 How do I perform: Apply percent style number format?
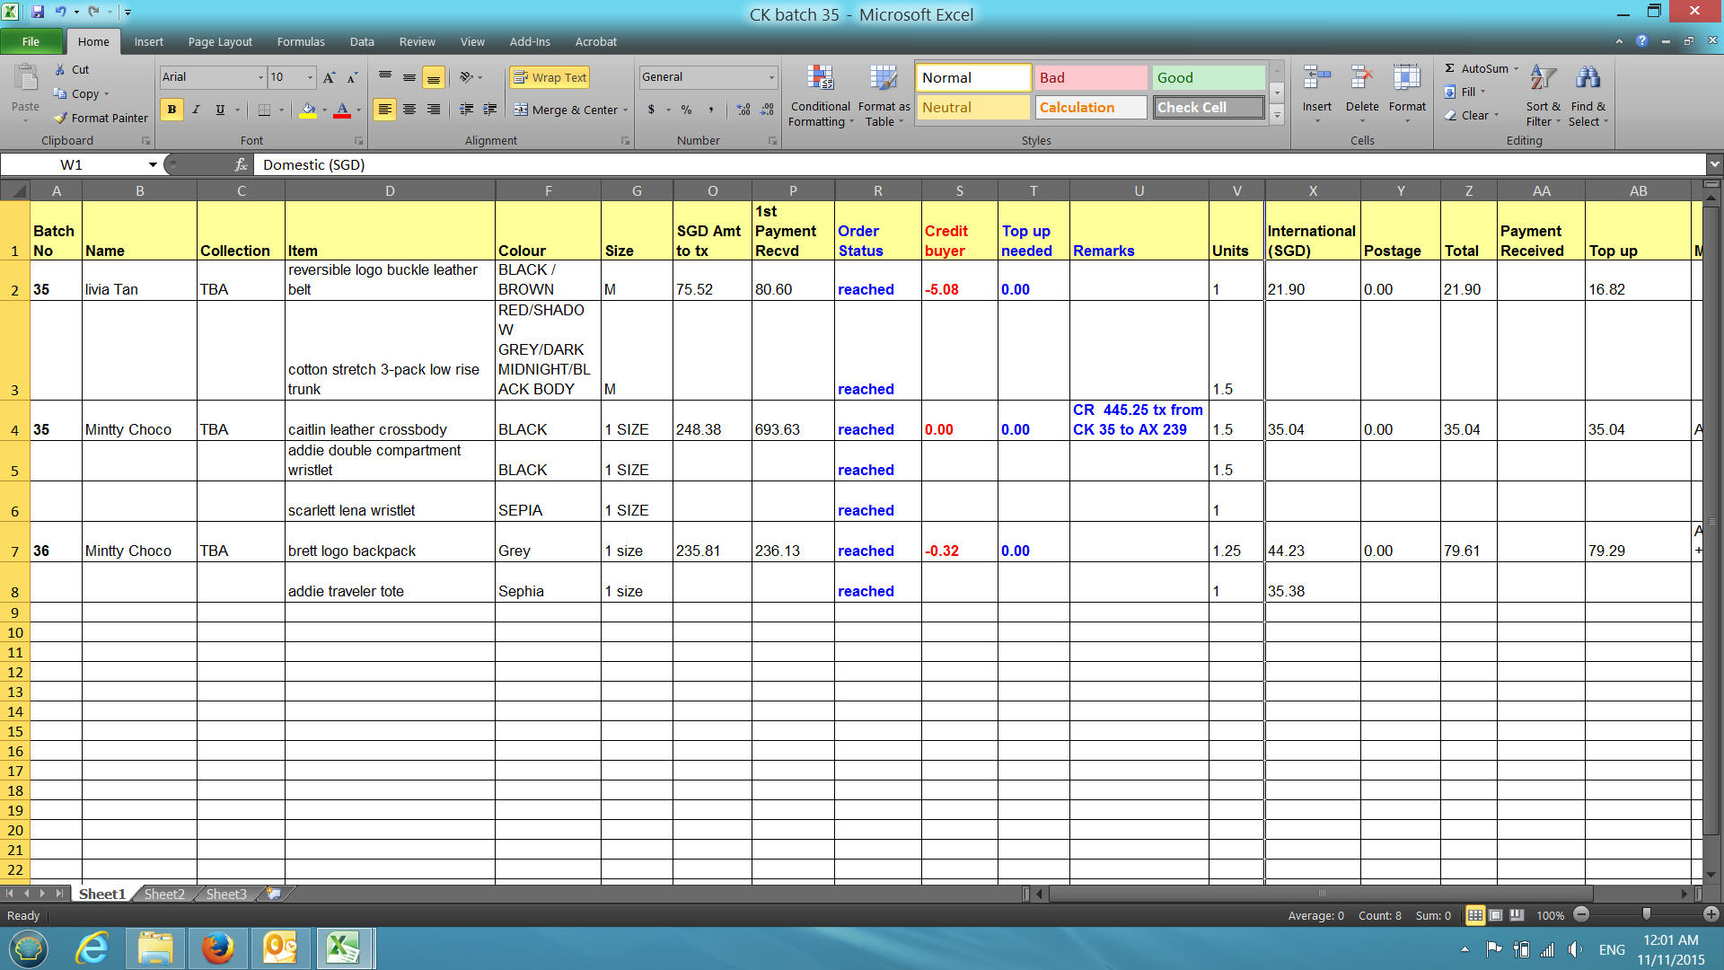tap(686, 110)
